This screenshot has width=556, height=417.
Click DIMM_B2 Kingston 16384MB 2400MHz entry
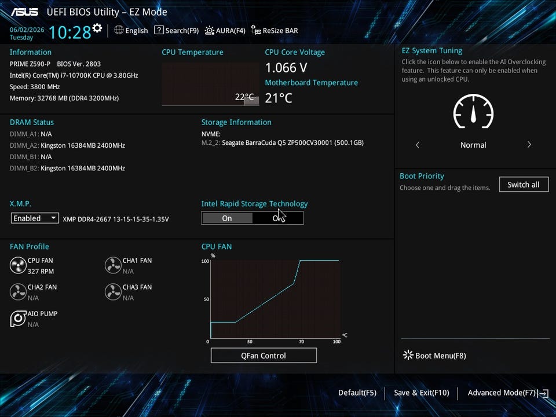point(67,168)
